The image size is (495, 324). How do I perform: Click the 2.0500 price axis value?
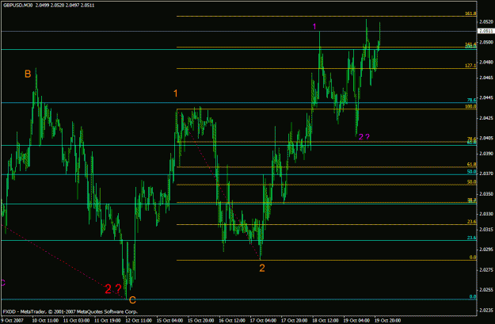[x=485, y=42]
